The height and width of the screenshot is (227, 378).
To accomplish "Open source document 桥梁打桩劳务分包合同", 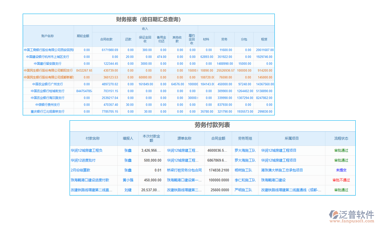I will [x=185, y=170].
